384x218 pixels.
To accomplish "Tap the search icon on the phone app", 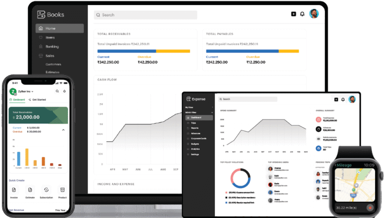I will [x=57, y=91].
